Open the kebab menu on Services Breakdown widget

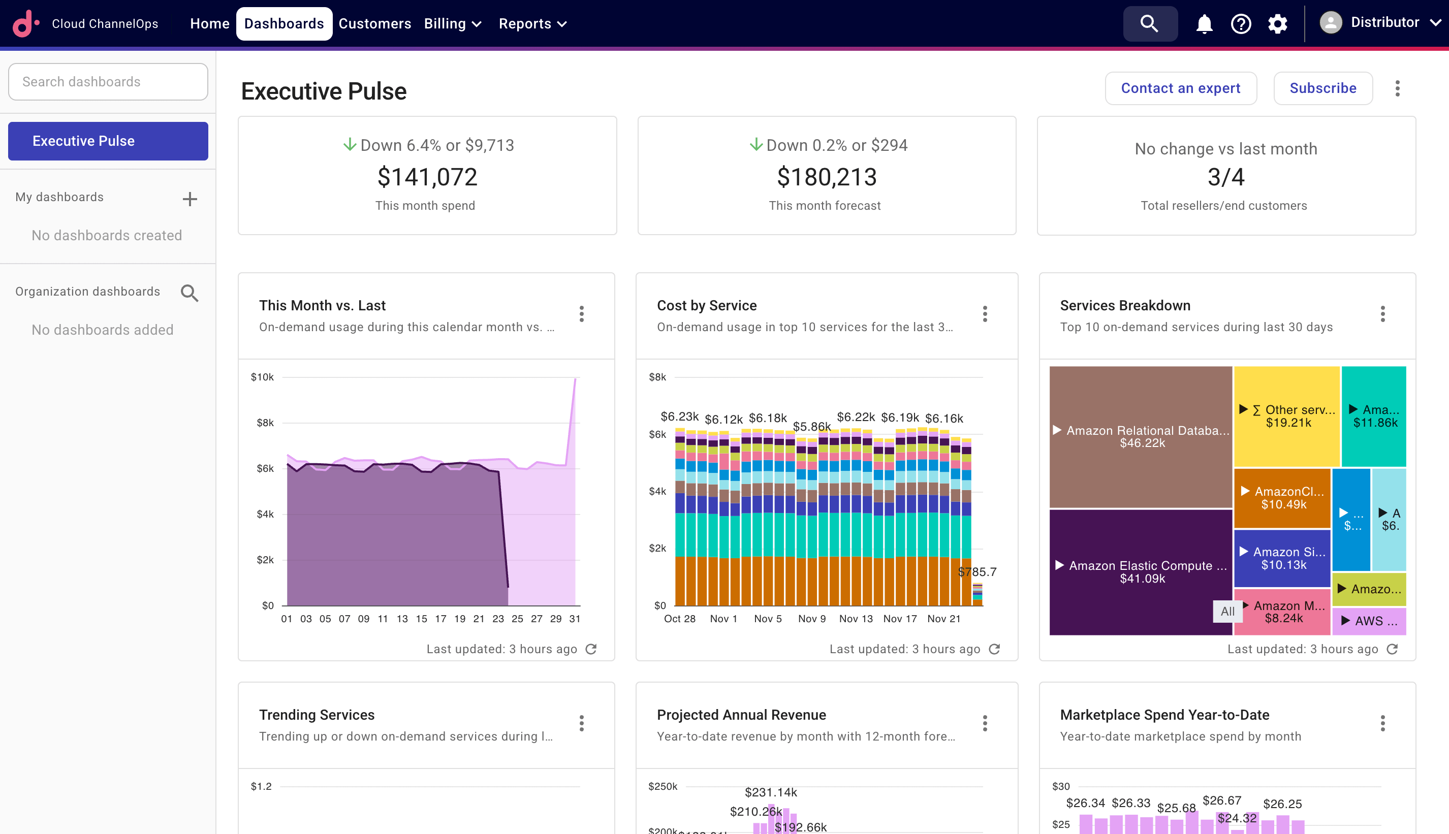1383,314
